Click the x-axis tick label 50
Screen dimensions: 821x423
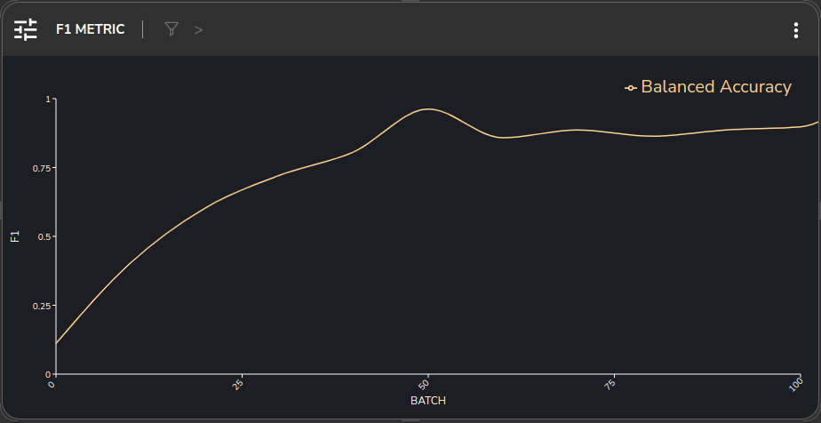tap(425, 384)
